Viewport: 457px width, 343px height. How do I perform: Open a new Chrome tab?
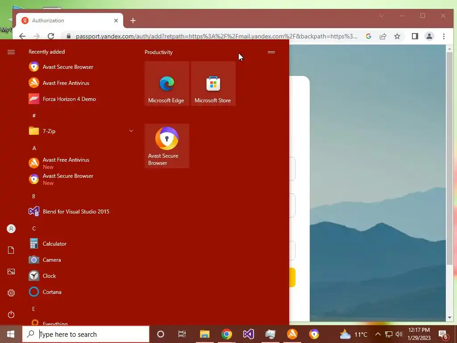[x=133, y=21]
